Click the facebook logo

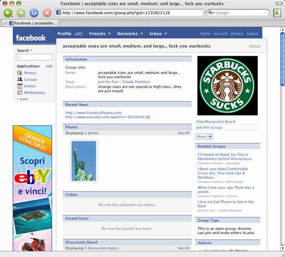click(x=31, y=38)
